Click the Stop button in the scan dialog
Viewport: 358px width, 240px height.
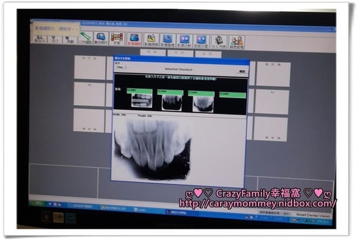click(120, 67)
